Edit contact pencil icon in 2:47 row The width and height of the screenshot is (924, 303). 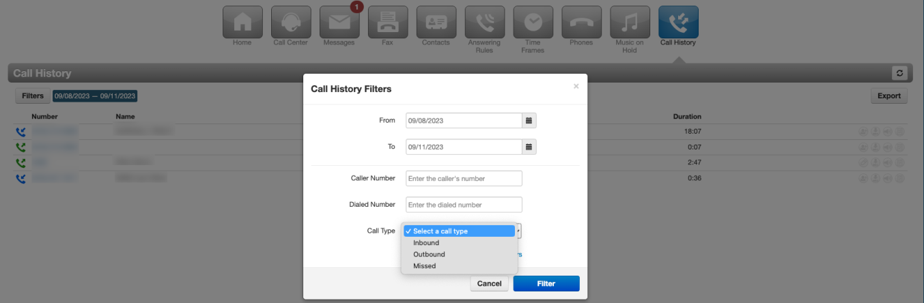[863, 162]
